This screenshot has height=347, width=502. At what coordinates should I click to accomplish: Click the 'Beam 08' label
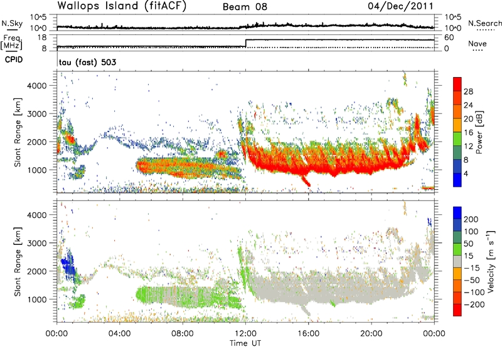click(x=245, y=7)
